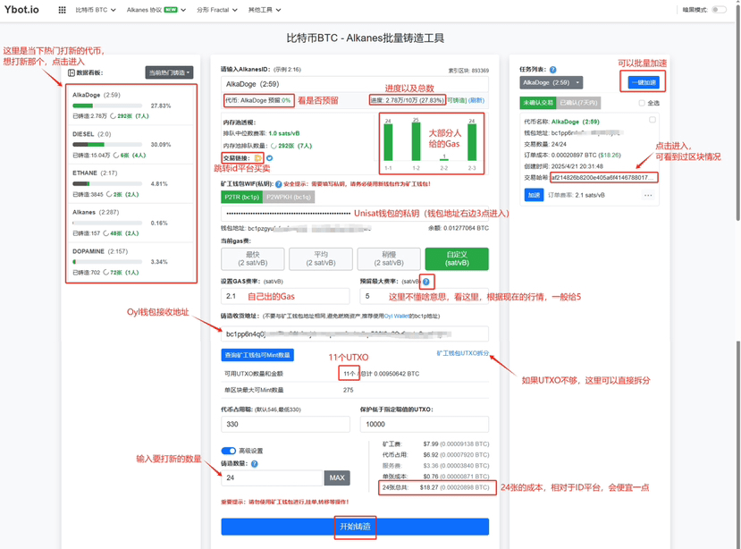This screenshot has width=741, height=549.
Task: Open the blue Twitter link icon
Action: coord(269,158)
